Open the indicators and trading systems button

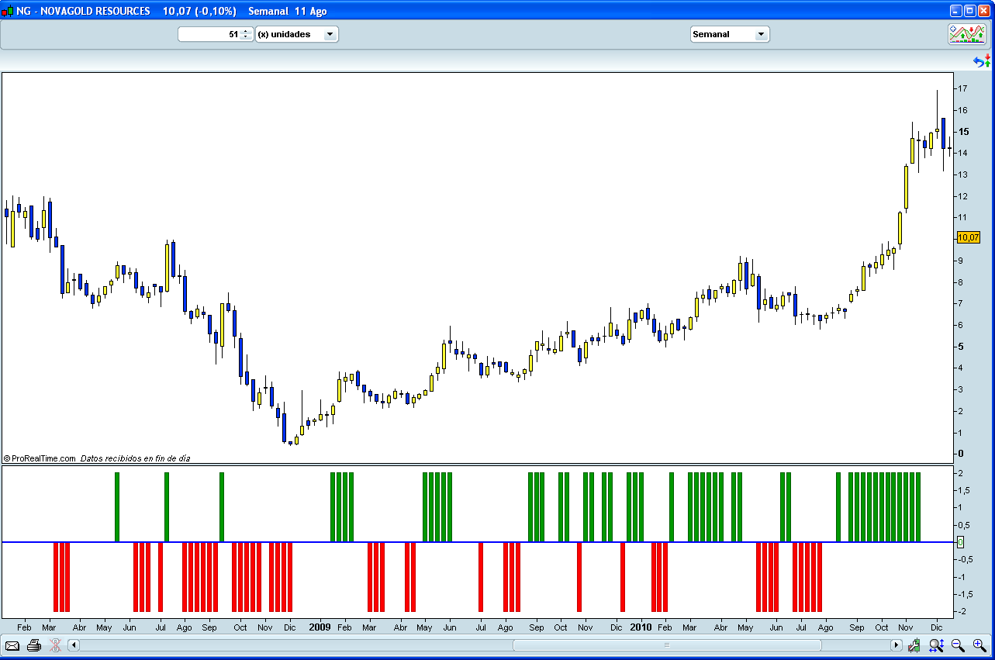click(966, 34)
